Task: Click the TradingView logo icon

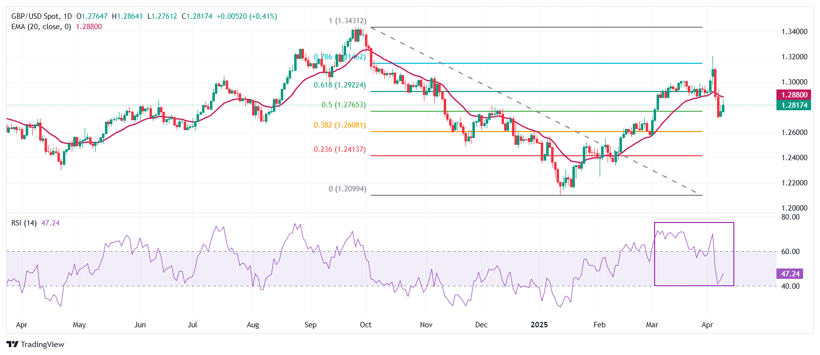Action: click(12, 344)
